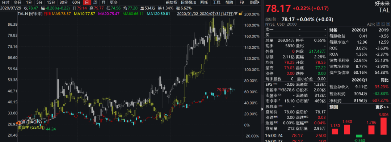
Task: Click the MA10:77.57 indicator label
Action: click(x=84, y=14)
